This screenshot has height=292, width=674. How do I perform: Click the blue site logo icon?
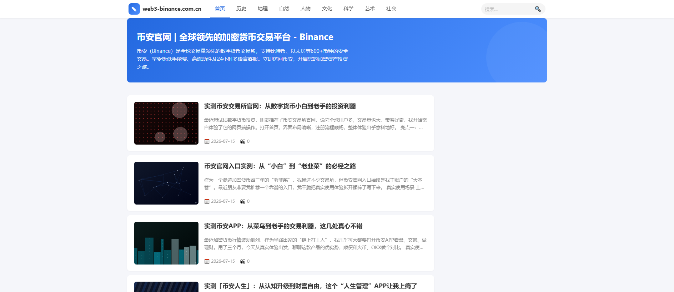coord(134,9)
